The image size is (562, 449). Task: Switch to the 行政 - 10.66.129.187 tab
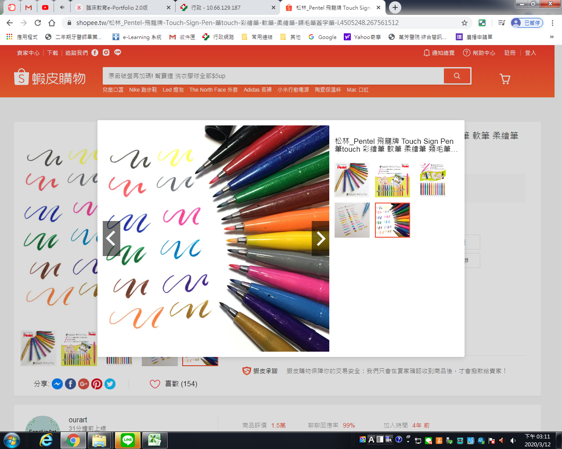[x=227, y=7]
